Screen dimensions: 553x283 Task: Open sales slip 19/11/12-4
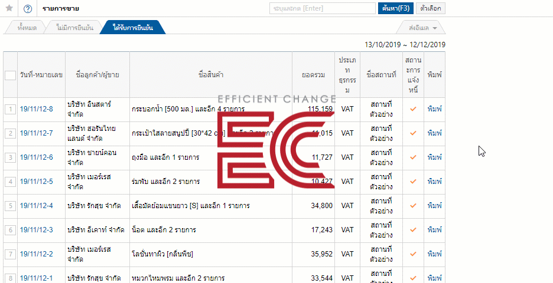click(x=36, y=205)
